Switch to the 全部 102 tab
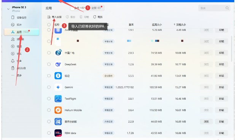239x140 pixels. tap(79, 8)
